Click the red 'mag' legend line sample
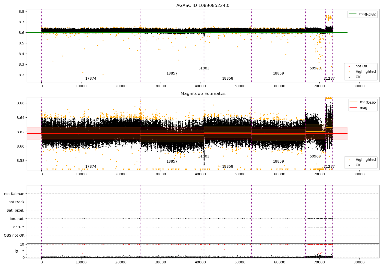Image resolution: width=383 pixels, height=268 pixels. [x=354, y=108]
